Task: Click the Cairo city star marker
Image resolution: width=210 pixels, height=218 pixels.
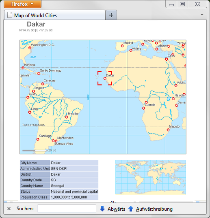Action: [167, 59]
